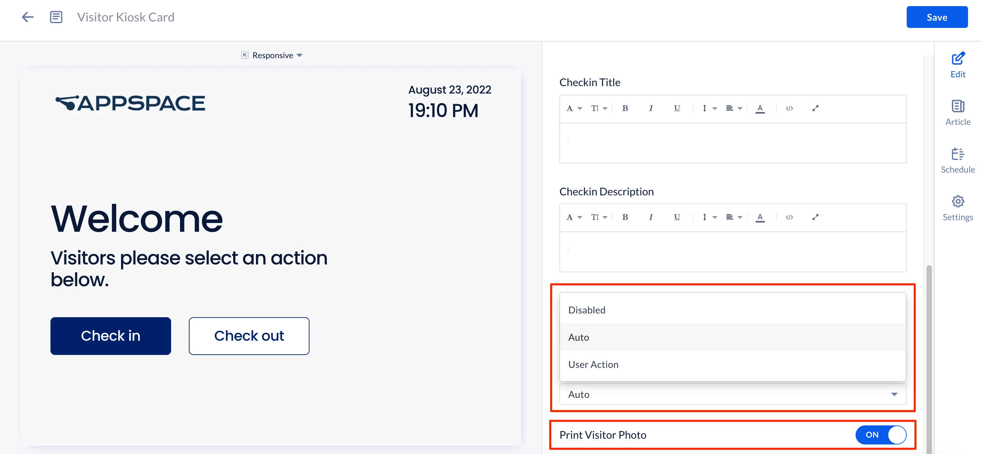Click text color icon in Checkin Description
Screen dimensions: 981x454
[x=760, y=217]
